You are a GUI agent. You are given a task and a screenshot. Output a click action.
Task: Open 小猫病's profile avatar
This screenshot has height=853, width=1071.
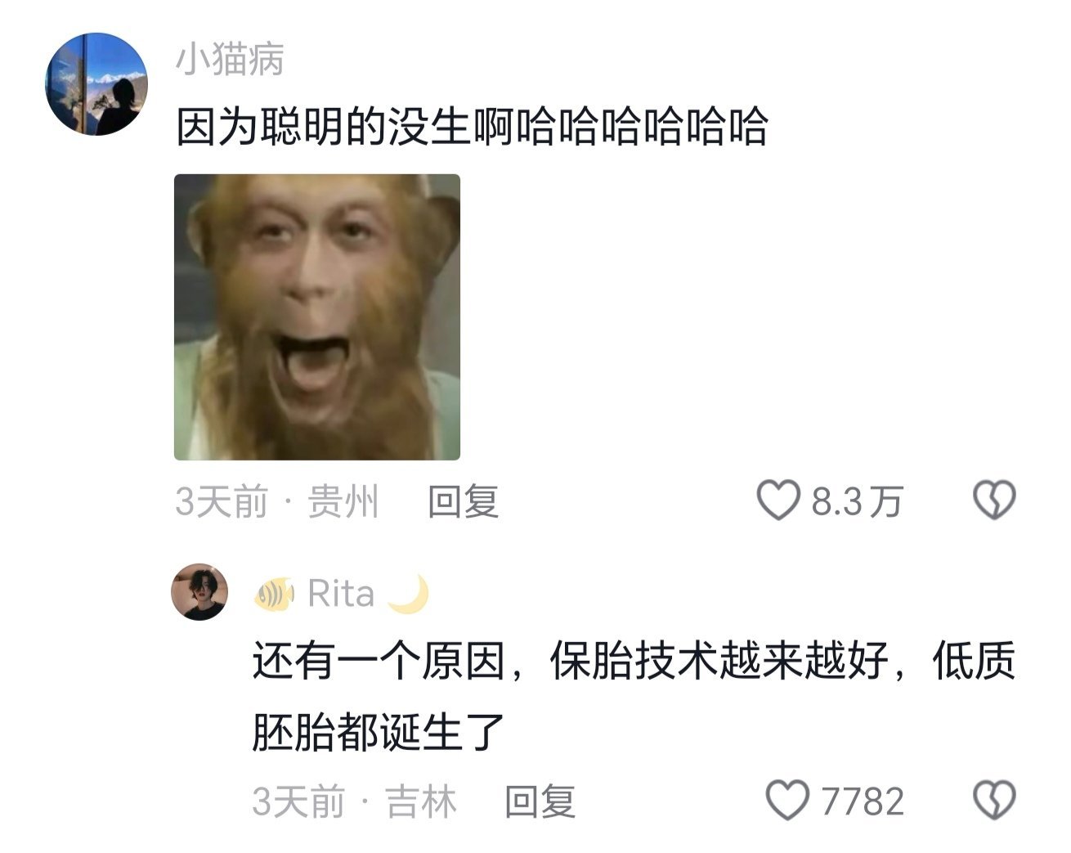[x=96, y=84]
